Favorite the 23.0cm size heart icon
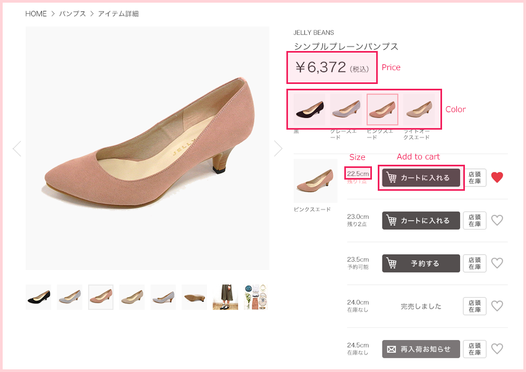Viewport: 526px width, 372px height. coord(497,221)
